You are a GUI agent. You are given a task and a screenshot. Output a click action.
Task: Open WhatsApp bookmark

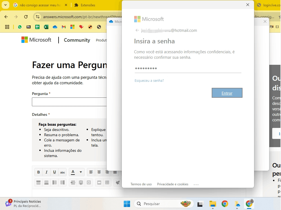point(20,27)
